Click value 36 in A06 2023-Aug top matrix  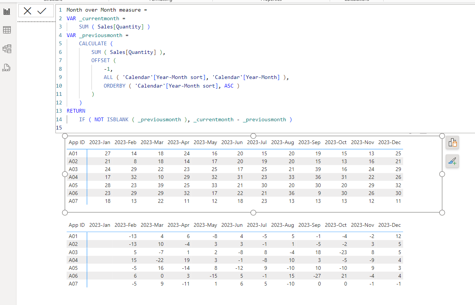291,193
